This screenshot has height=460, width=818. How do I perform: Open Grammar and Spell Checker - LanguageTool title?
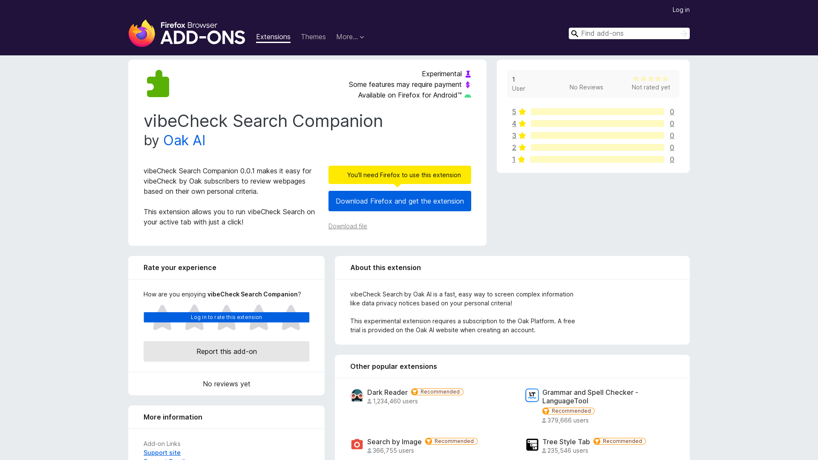click(x=590, y=397)
